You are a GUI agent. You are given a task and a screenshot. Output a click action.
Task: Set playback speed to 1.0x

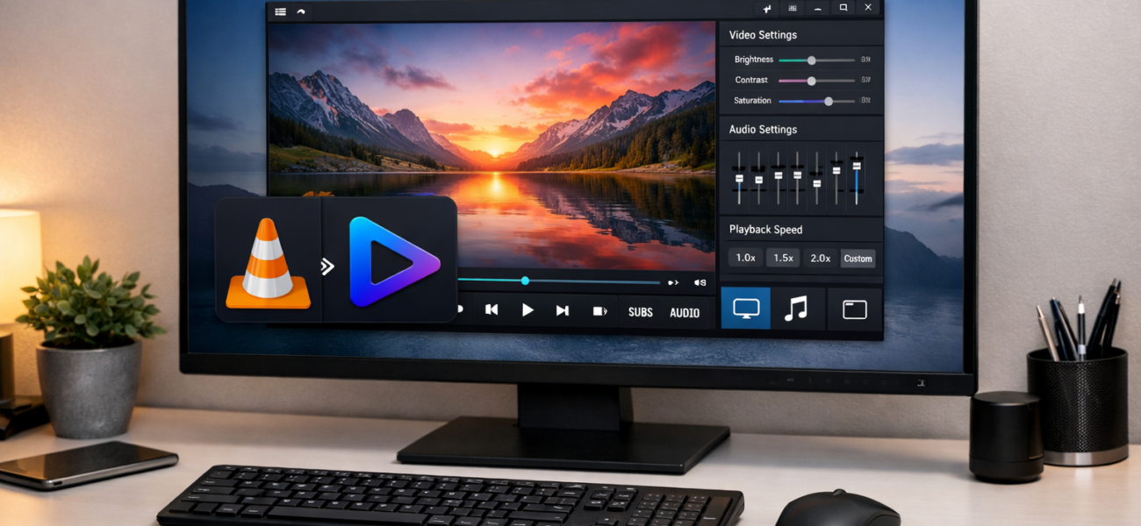(745, 258)
